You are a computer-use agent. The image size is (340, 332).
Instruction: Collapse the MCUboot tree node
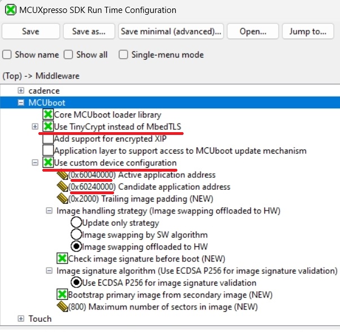coord(21,103)
